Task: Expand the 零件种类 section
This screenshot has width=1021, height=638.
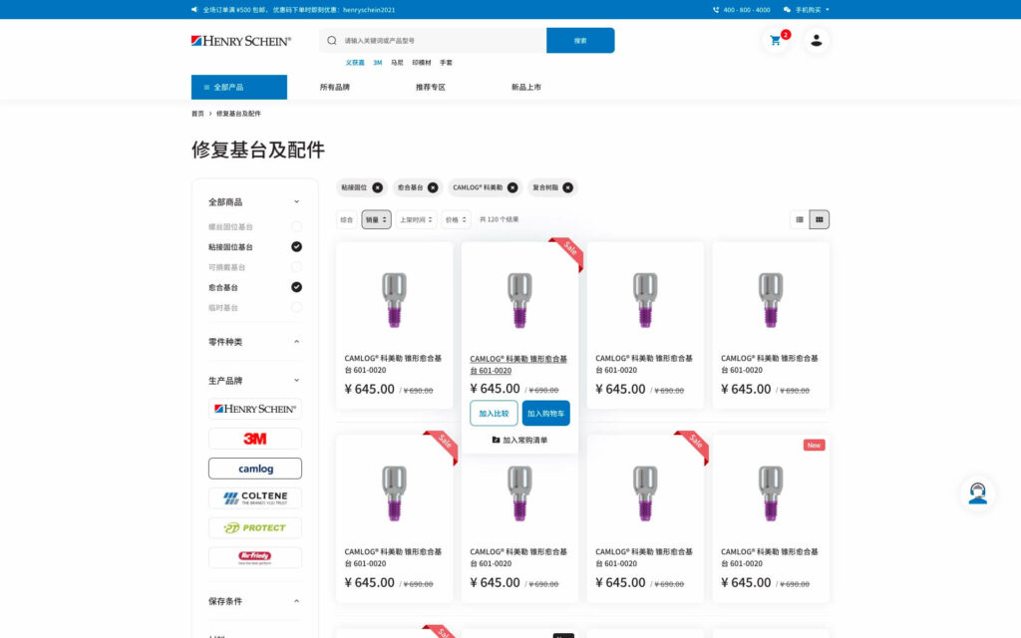Action: click(x=296, y=342)
